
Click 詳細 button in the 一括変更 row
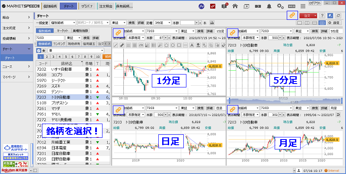point(141,23)
